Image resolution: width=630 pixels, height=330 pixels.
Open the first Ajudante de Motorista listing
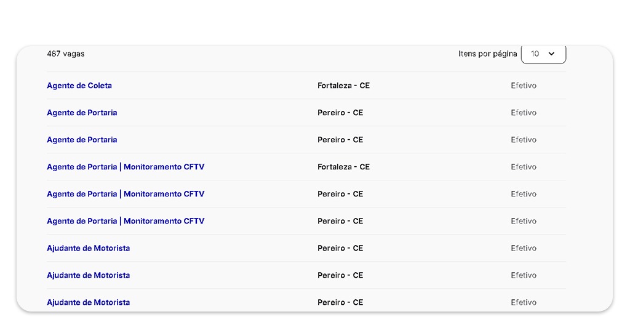click(89, 248)
